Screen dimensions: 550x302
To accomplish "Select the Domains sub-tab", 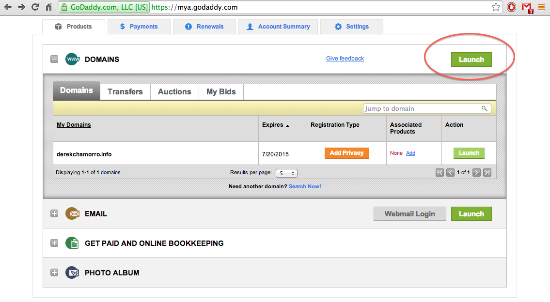I will 77,91.
